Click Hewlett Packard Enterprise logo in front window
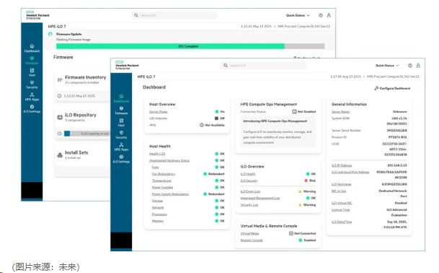The height and width of the screenshot is (273, 439). click(x=127, y=65)
